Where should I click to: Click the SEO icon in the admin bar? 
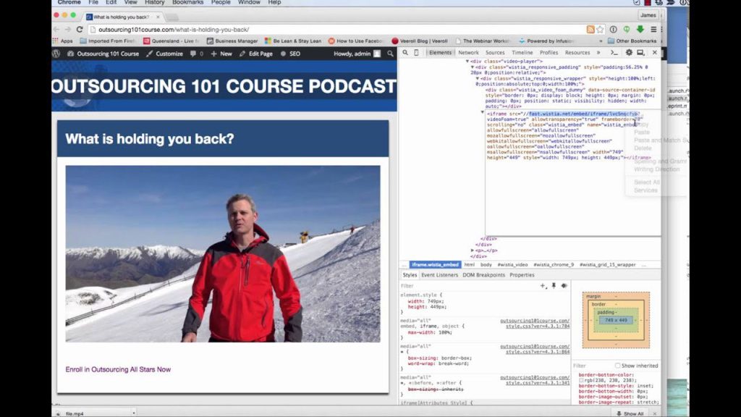pos(283,54)
